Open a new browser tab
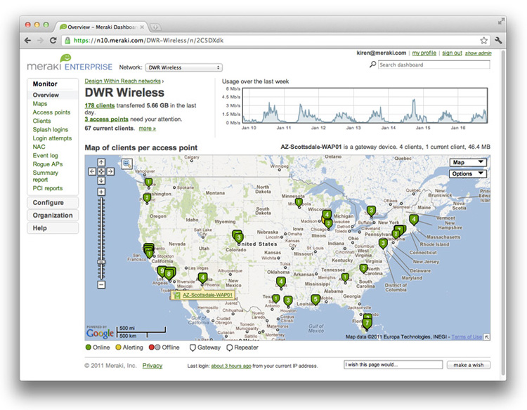 [x=155, y=27]
